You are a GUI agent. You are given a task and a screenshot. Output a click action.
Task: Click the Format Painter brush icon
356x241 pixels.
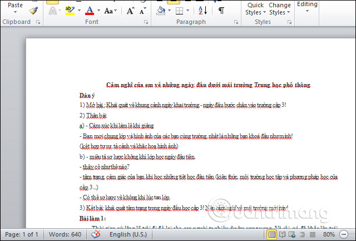[x=33, y=11]
